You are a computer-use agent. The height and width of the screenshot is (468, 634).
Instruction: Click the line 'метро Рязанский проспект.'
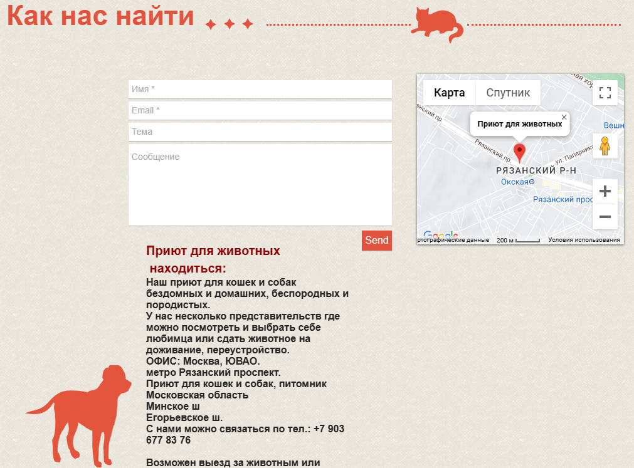[213, 372]
